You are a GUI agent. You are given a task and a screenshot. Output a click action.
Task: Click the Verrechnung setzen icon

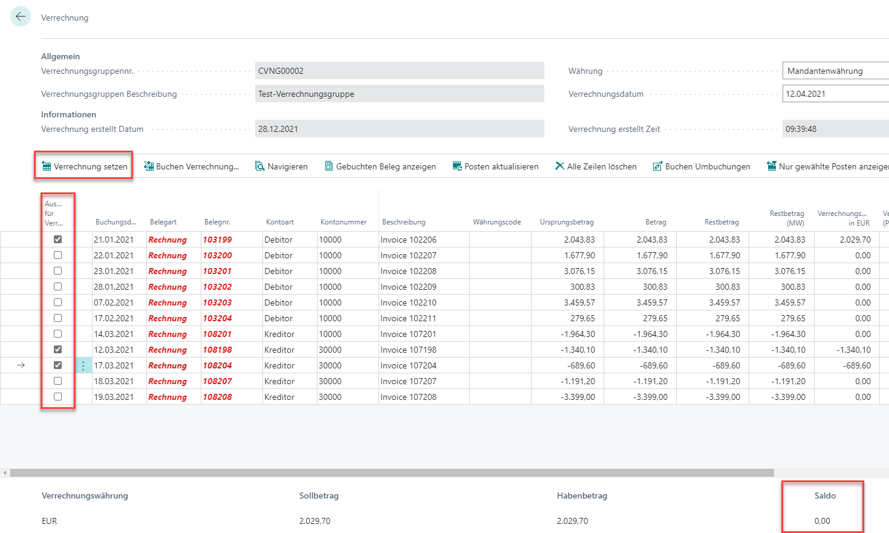(x=46, y=166)
